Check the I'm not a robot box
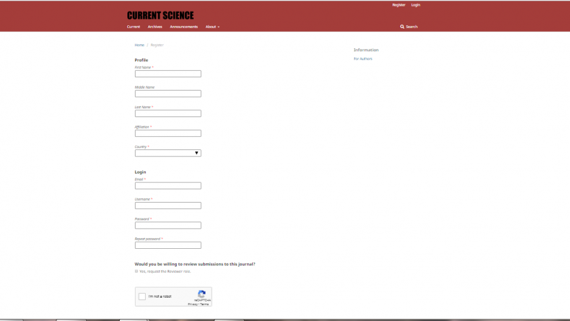Viewport: 570px width, 321px height. 142,296
